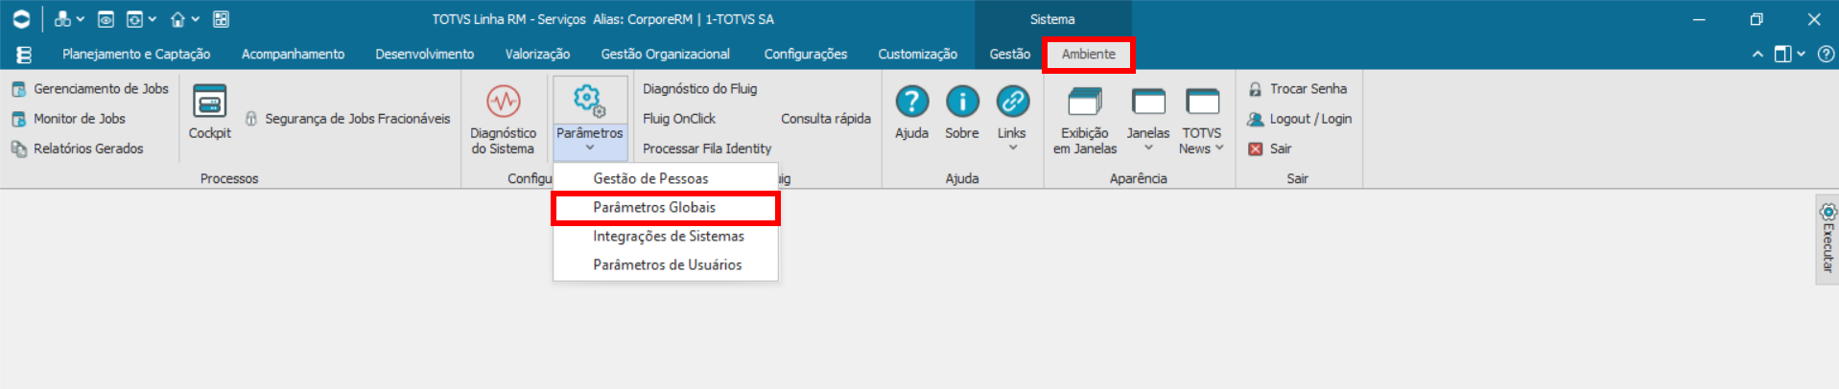Viewport: 1839px width, 389px height.
Task: Collapse the ribbon with the up chevron
Action: pyautogui.click(x=1757, y=55)
